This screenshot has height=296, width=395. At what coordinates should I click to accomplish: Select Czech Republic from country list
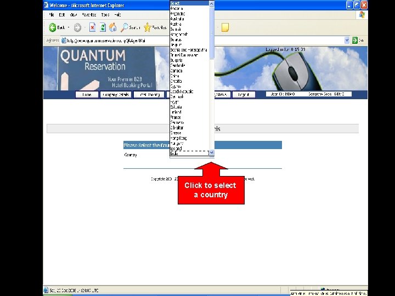pyautogui.click(x=190, y=92)
